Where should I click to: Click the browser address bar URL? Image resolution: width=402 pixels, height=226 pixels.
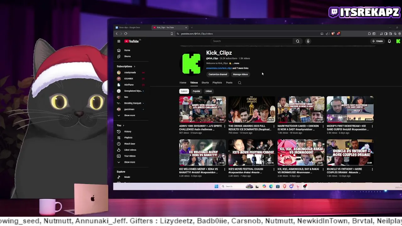(x=197, y=34)
